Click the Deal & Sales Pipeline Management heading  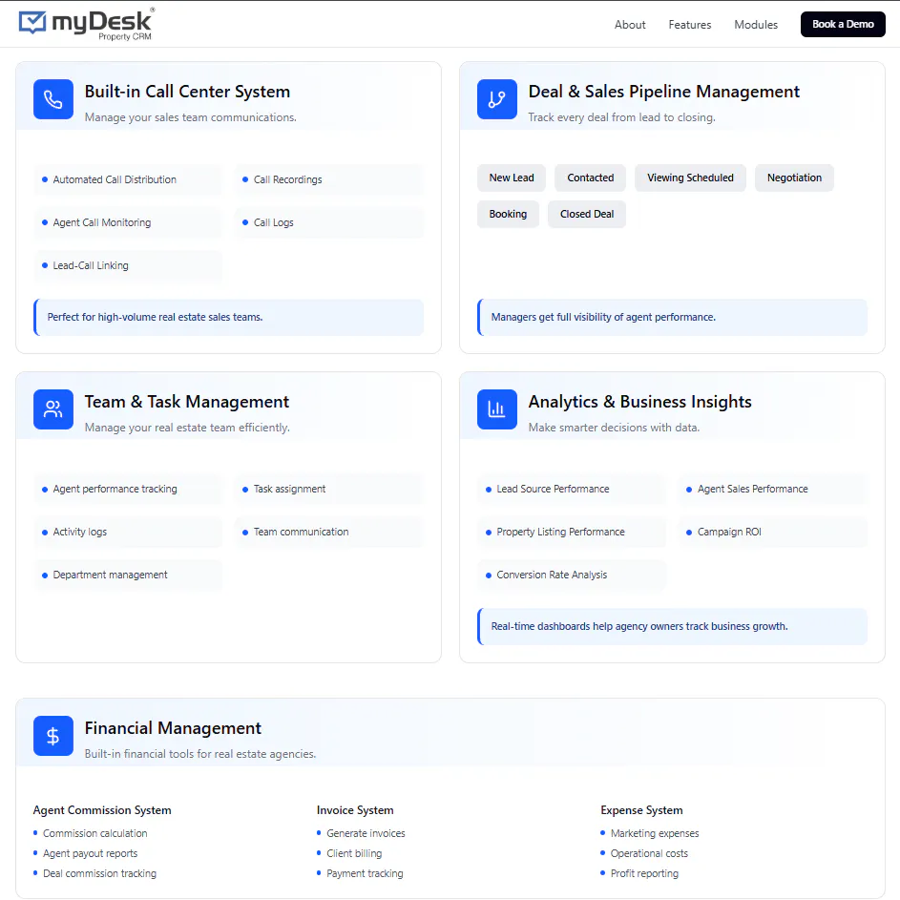tap(663, 92)
